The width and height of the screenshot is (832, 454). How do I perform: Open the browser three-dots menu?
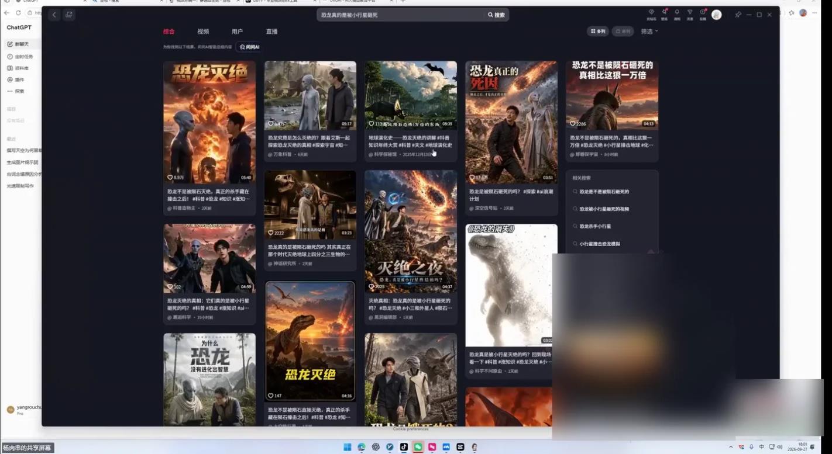(814, 13)
